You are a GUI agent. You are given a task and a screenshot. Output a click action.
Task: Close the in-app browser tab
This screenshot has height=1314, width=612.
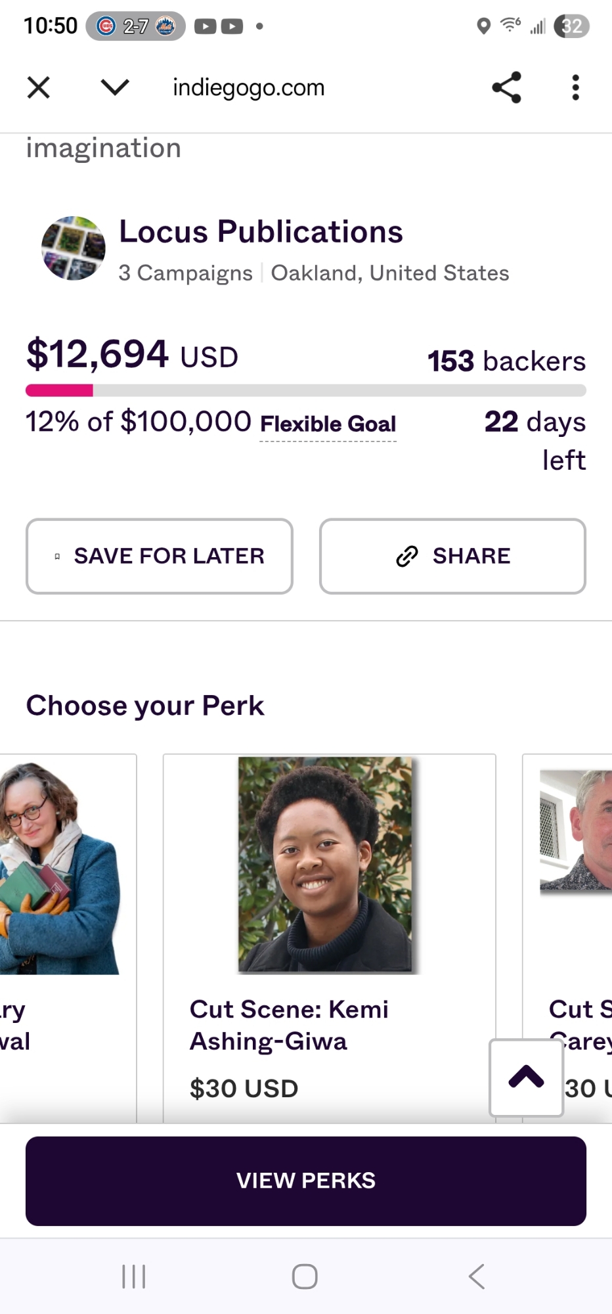39,87
